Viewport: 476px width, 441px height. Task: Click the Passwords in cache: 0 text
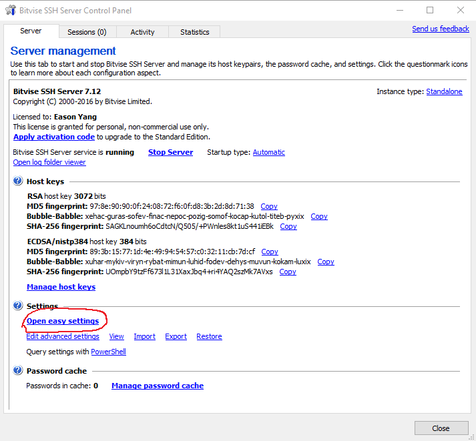(62, 386)
